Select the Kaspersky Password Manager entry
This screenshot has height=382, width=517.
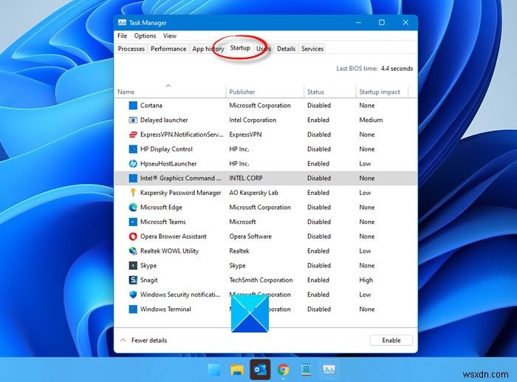181,193
